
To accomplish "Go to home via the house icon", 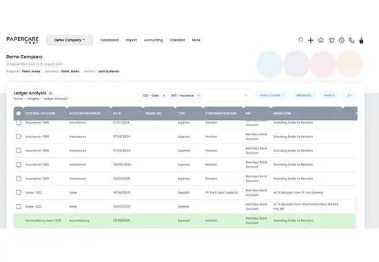I will pyautogui.click(x=320, y=40).
